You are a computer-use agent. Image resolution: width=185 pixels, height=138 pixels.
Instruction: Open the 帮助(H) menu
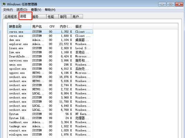50,10
